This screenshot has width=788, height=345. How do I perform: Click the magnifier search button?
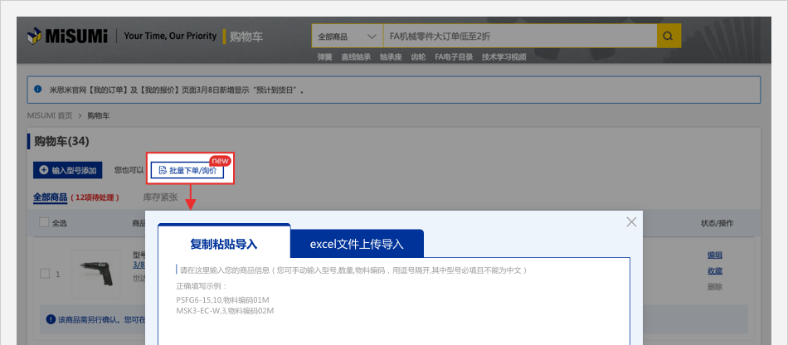(x=669, y=36)
